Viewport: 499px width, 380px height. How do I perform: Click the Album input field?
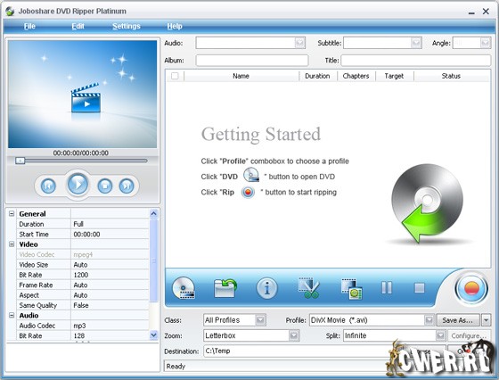point(252,60)
